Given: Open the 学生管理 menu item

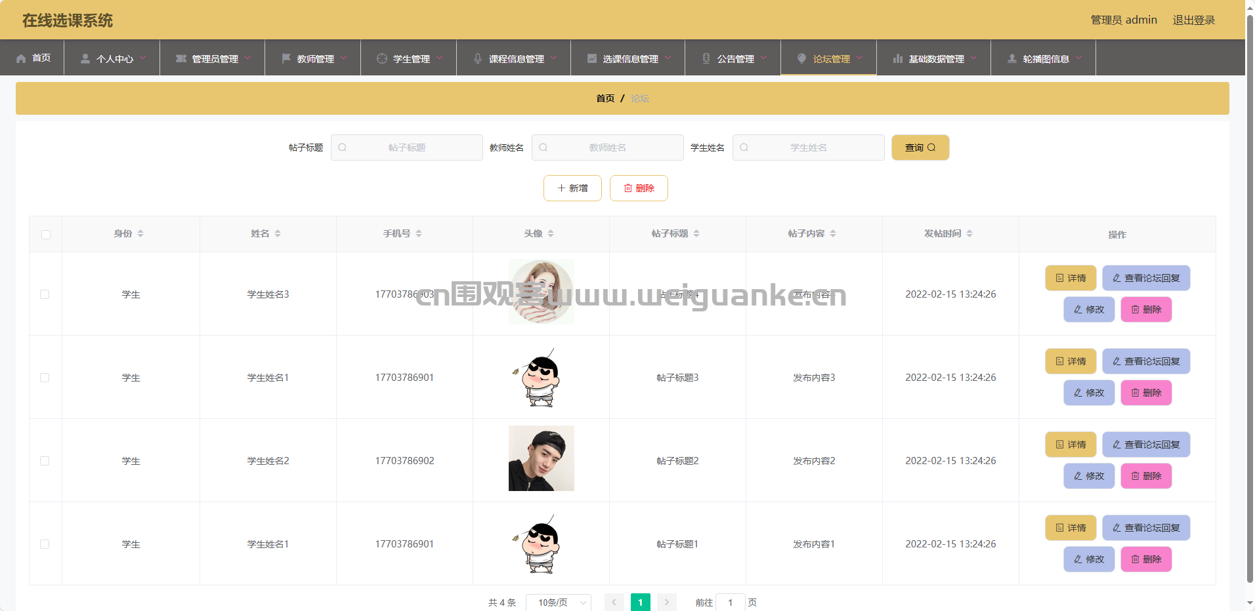Looking at the screenshot, I should pyautogui.click(x=410, y=58).
